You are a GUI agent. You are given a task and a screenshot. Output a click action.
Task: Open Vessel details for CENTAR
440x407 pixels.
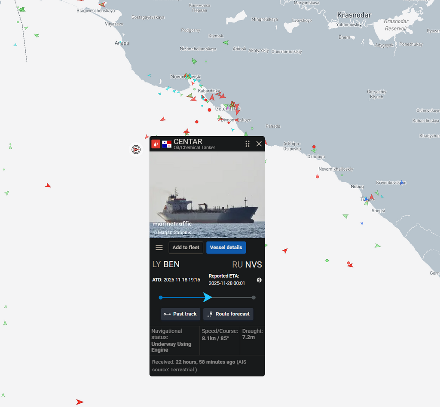226,248
